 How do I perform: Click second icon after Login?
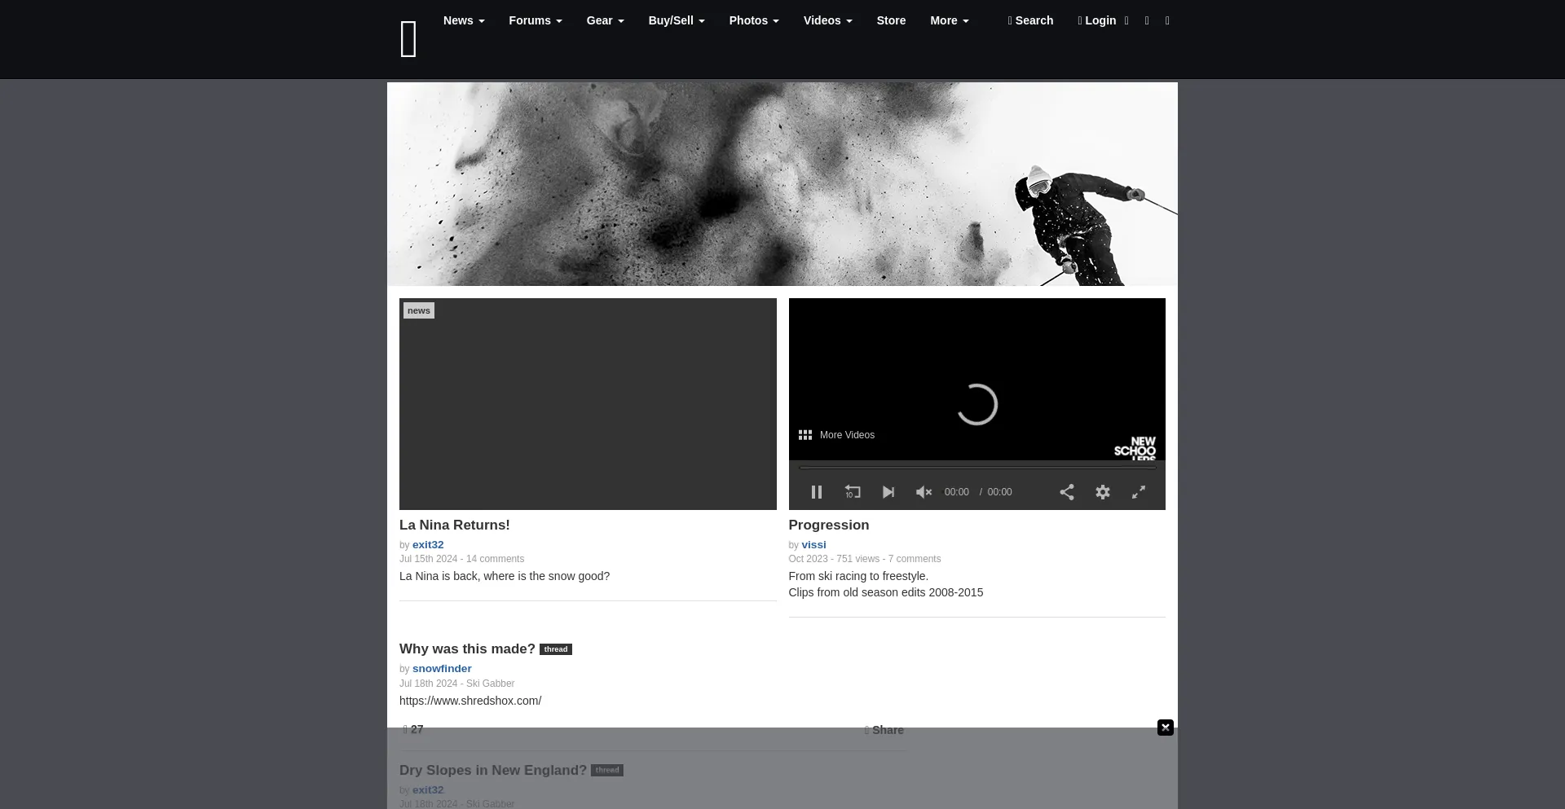pyautogui.click(x=1147, y=20)
